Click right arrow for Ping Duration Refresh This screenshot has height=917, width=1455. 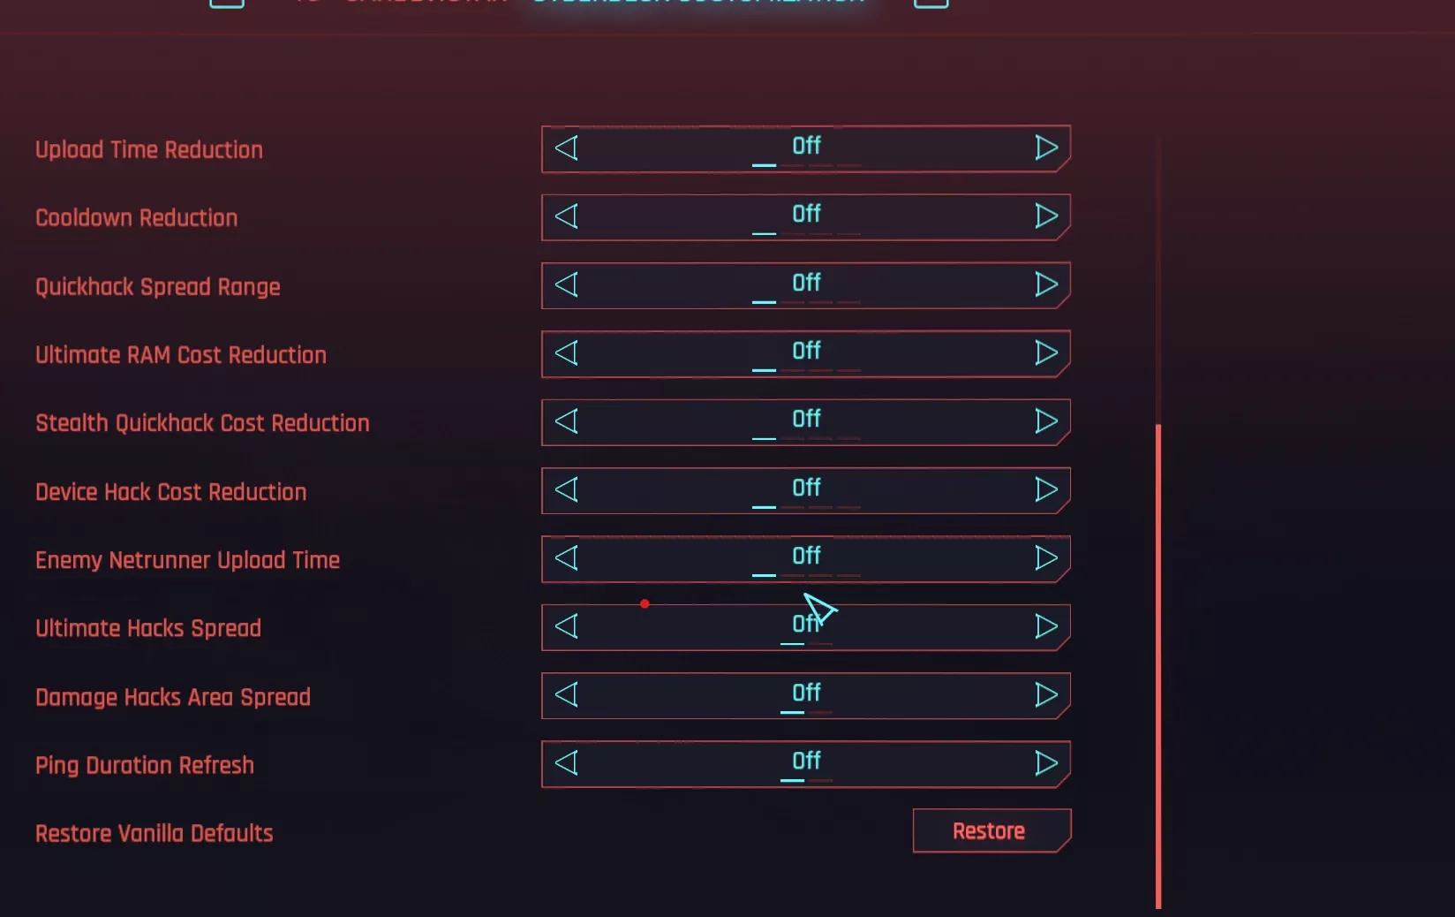point(1046,763)
